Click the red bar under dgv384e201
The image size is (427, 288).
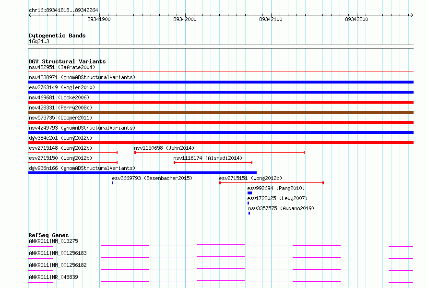click(x=221, y=143)
